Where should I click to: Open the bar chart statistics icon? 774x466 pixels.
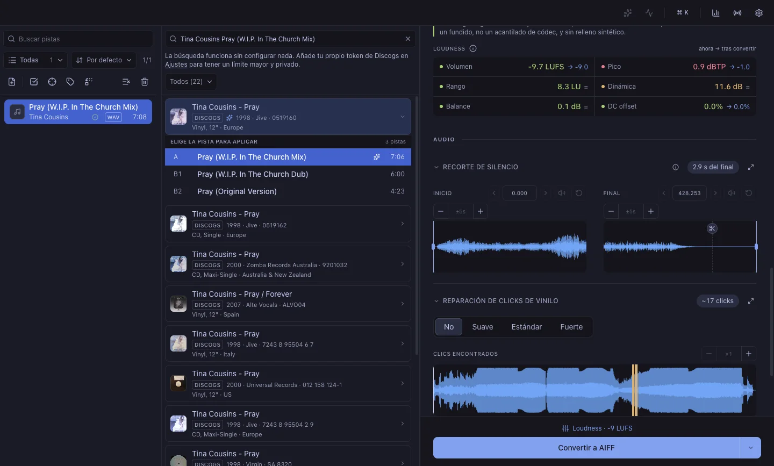(x=716, y=13)
